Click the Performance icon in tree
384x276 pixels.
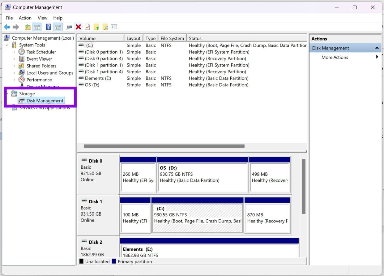[x=21, y=80]
